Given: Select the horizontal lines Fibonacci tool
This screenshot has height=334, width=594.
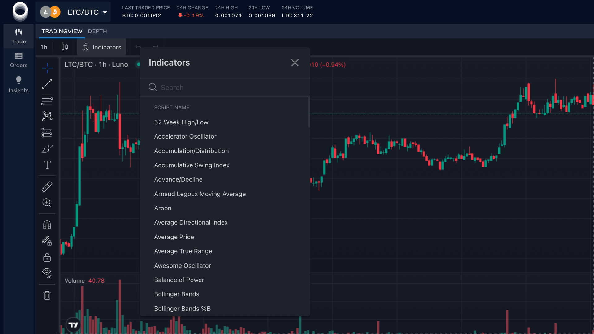Looking at the screenshot, I should point(47,100).
